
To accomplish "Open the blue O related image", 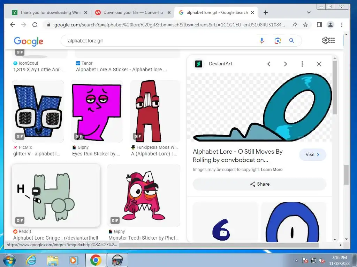I will (x=294, y=222).
